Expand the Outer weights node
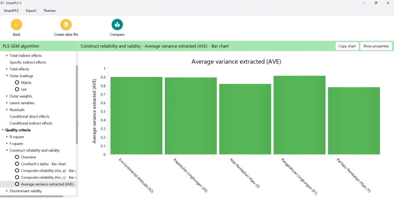This screenshot has width=394, height=198. tap(7, 96)
